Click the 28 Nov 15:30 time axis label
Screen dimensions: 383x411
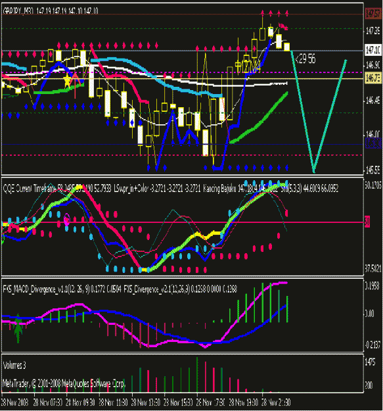[x=178, y=402]
